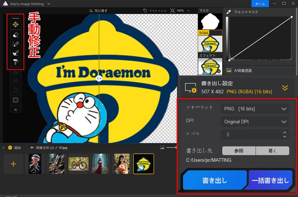298x197 pixels.
Task: Select the RGBA preview thumbnail
Action: click(x=210, y=44)
